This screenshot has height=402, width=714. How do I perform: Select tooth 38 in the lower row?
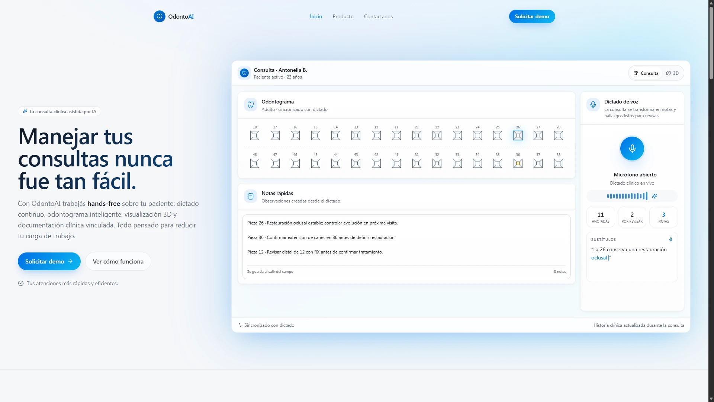click(x=559, y=163)
